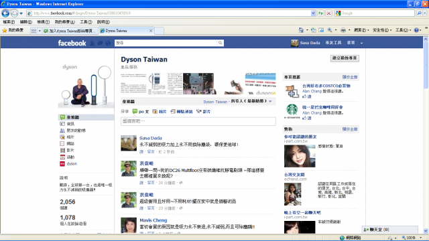Click the browser forward arrow button

[14, 13]
